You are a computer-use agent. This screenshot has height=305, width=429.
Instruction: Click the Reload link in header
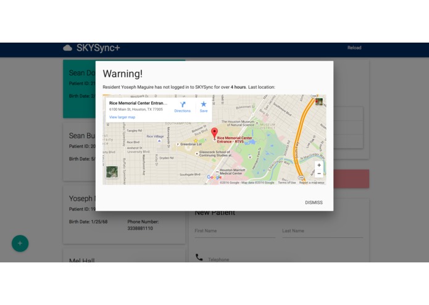pos(354,48)
